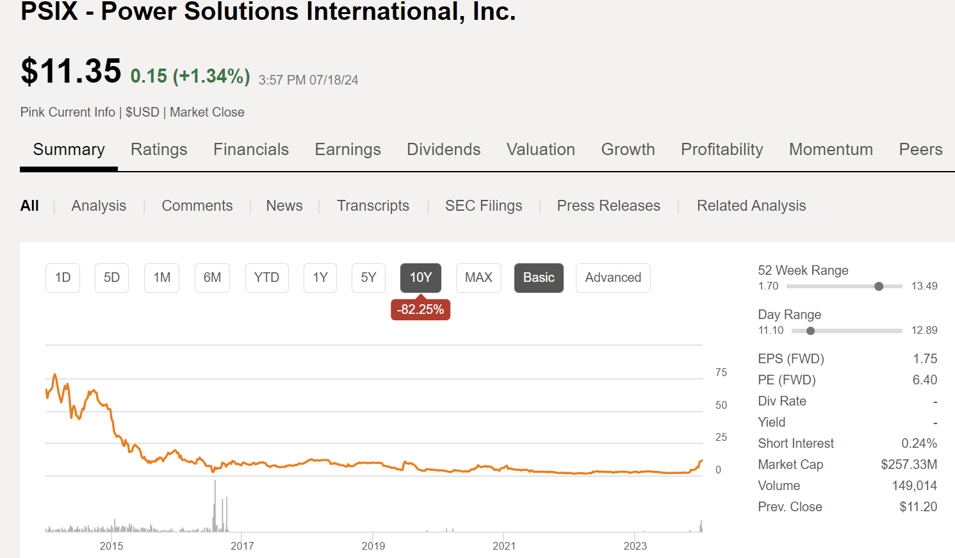
Task: Show Press Releases
Action: pyautogui.click(x=608, y=206)
